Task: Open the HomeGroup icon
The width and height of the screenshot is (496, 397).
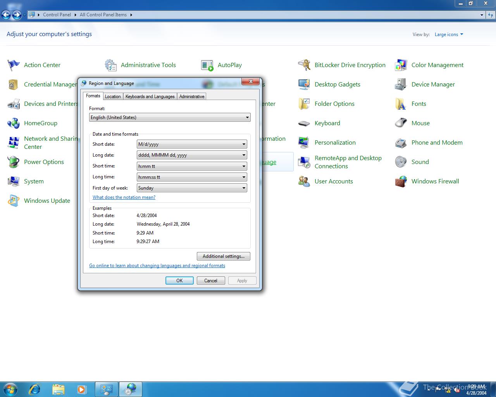Action: click(14, 123)
